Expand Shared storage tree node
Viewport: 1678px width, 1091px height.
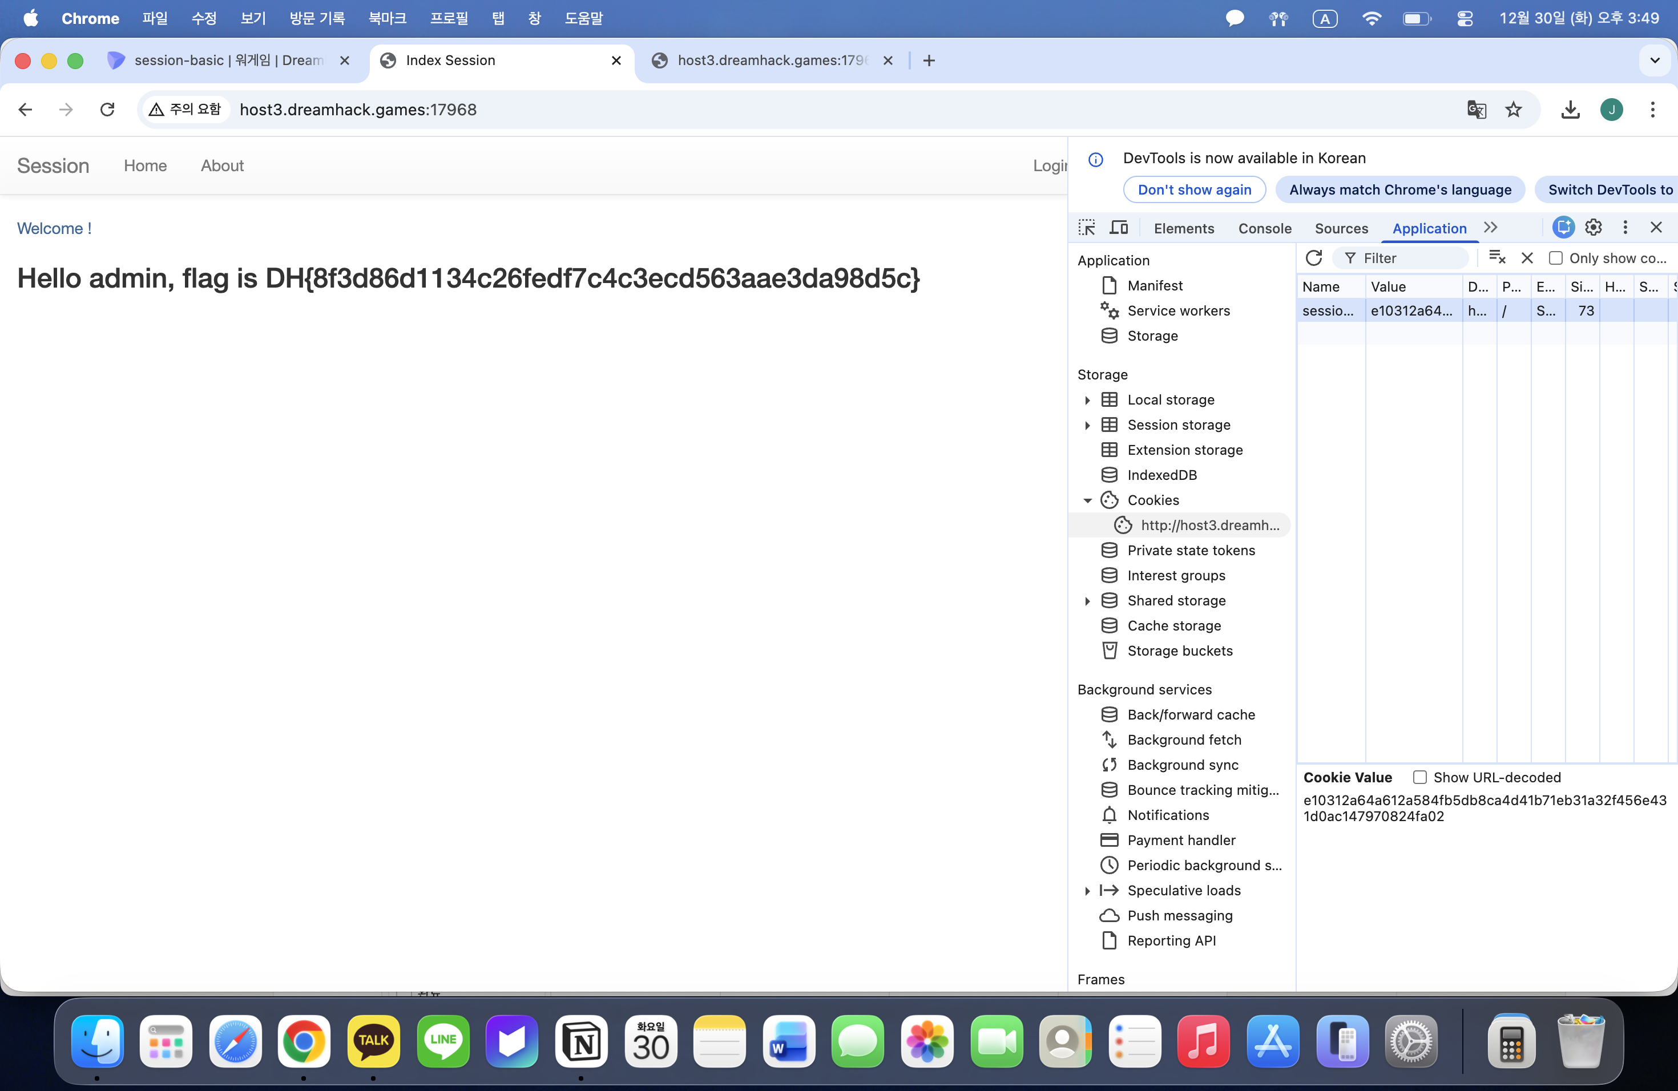pyautogui.click(x=1087, y=600)
